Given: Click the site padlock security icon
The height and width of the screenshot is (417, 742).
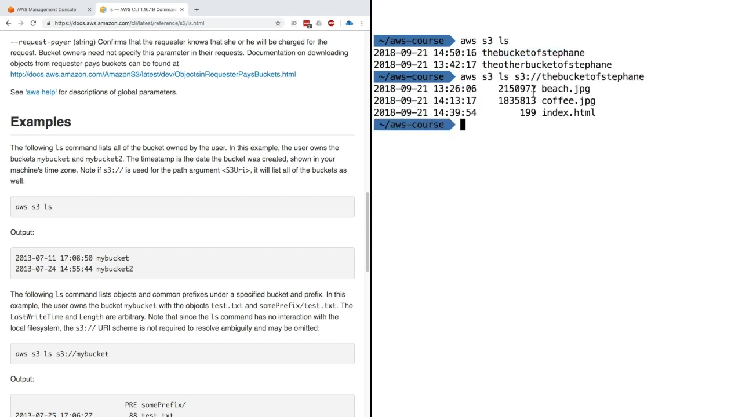Looking at the screenshot, I should pyautogui.click(x=49, y=23).
